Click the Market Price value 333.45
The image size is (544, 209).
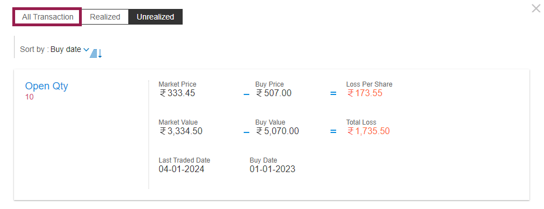coord(177,93)
